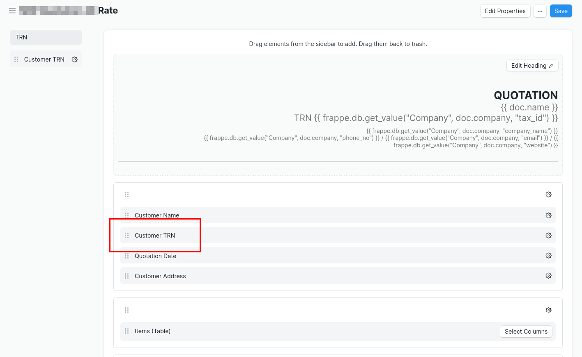Screen dimensions: 582x357
Task: Open settings gear for Customer Address field
Action: [x=548, y=276]
